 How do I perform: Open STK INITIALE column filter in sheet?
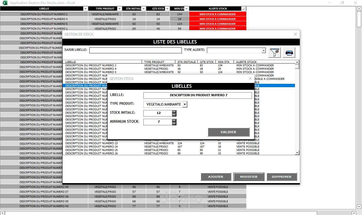pyautogui.click(x=143, y=9)
